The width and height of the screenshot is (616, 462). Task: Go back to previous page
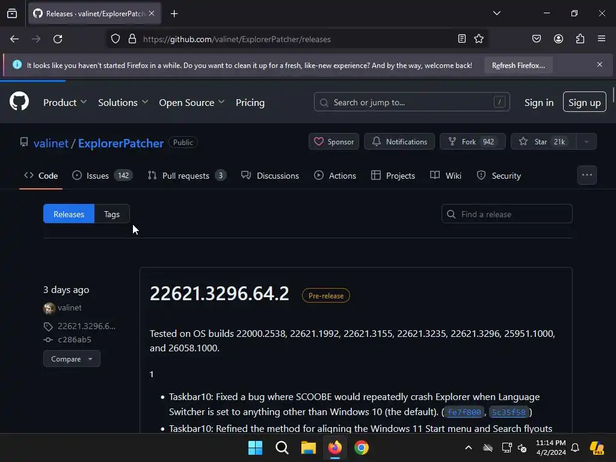[14, 39]
